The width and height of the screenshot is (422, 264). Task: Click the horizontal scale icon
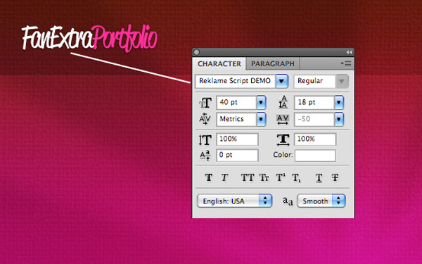[x=283, y=140]
